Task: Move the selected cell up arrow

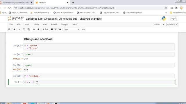Action: [x=34, y=29]
